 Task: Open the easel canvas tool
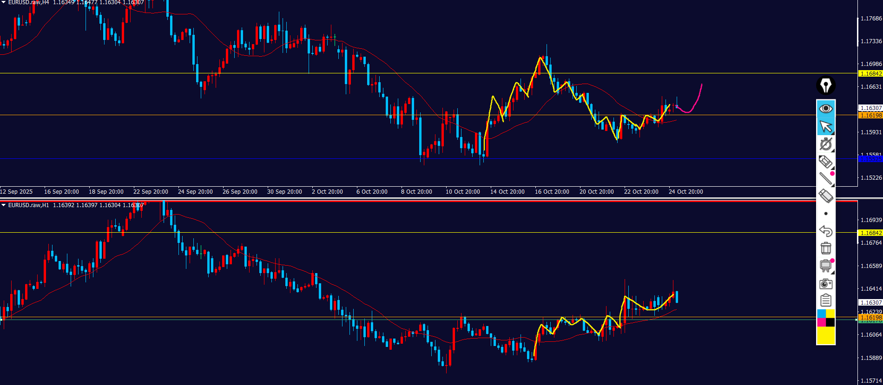coord(826,266)
